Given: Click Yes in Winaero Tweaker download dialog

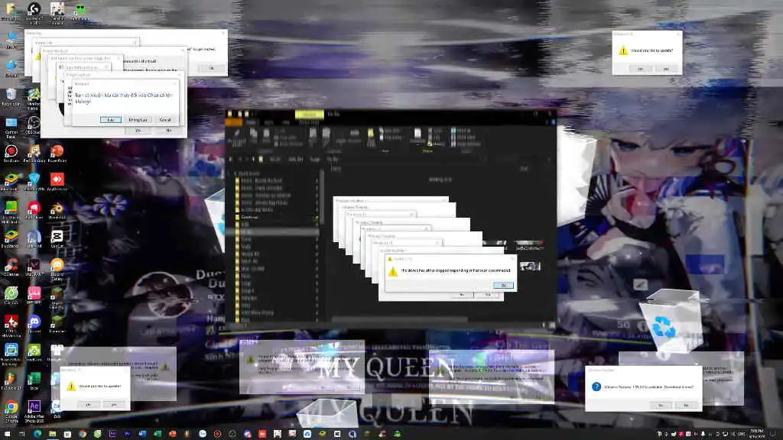Looking at the screenshot, I should click(x=661, y=405).
